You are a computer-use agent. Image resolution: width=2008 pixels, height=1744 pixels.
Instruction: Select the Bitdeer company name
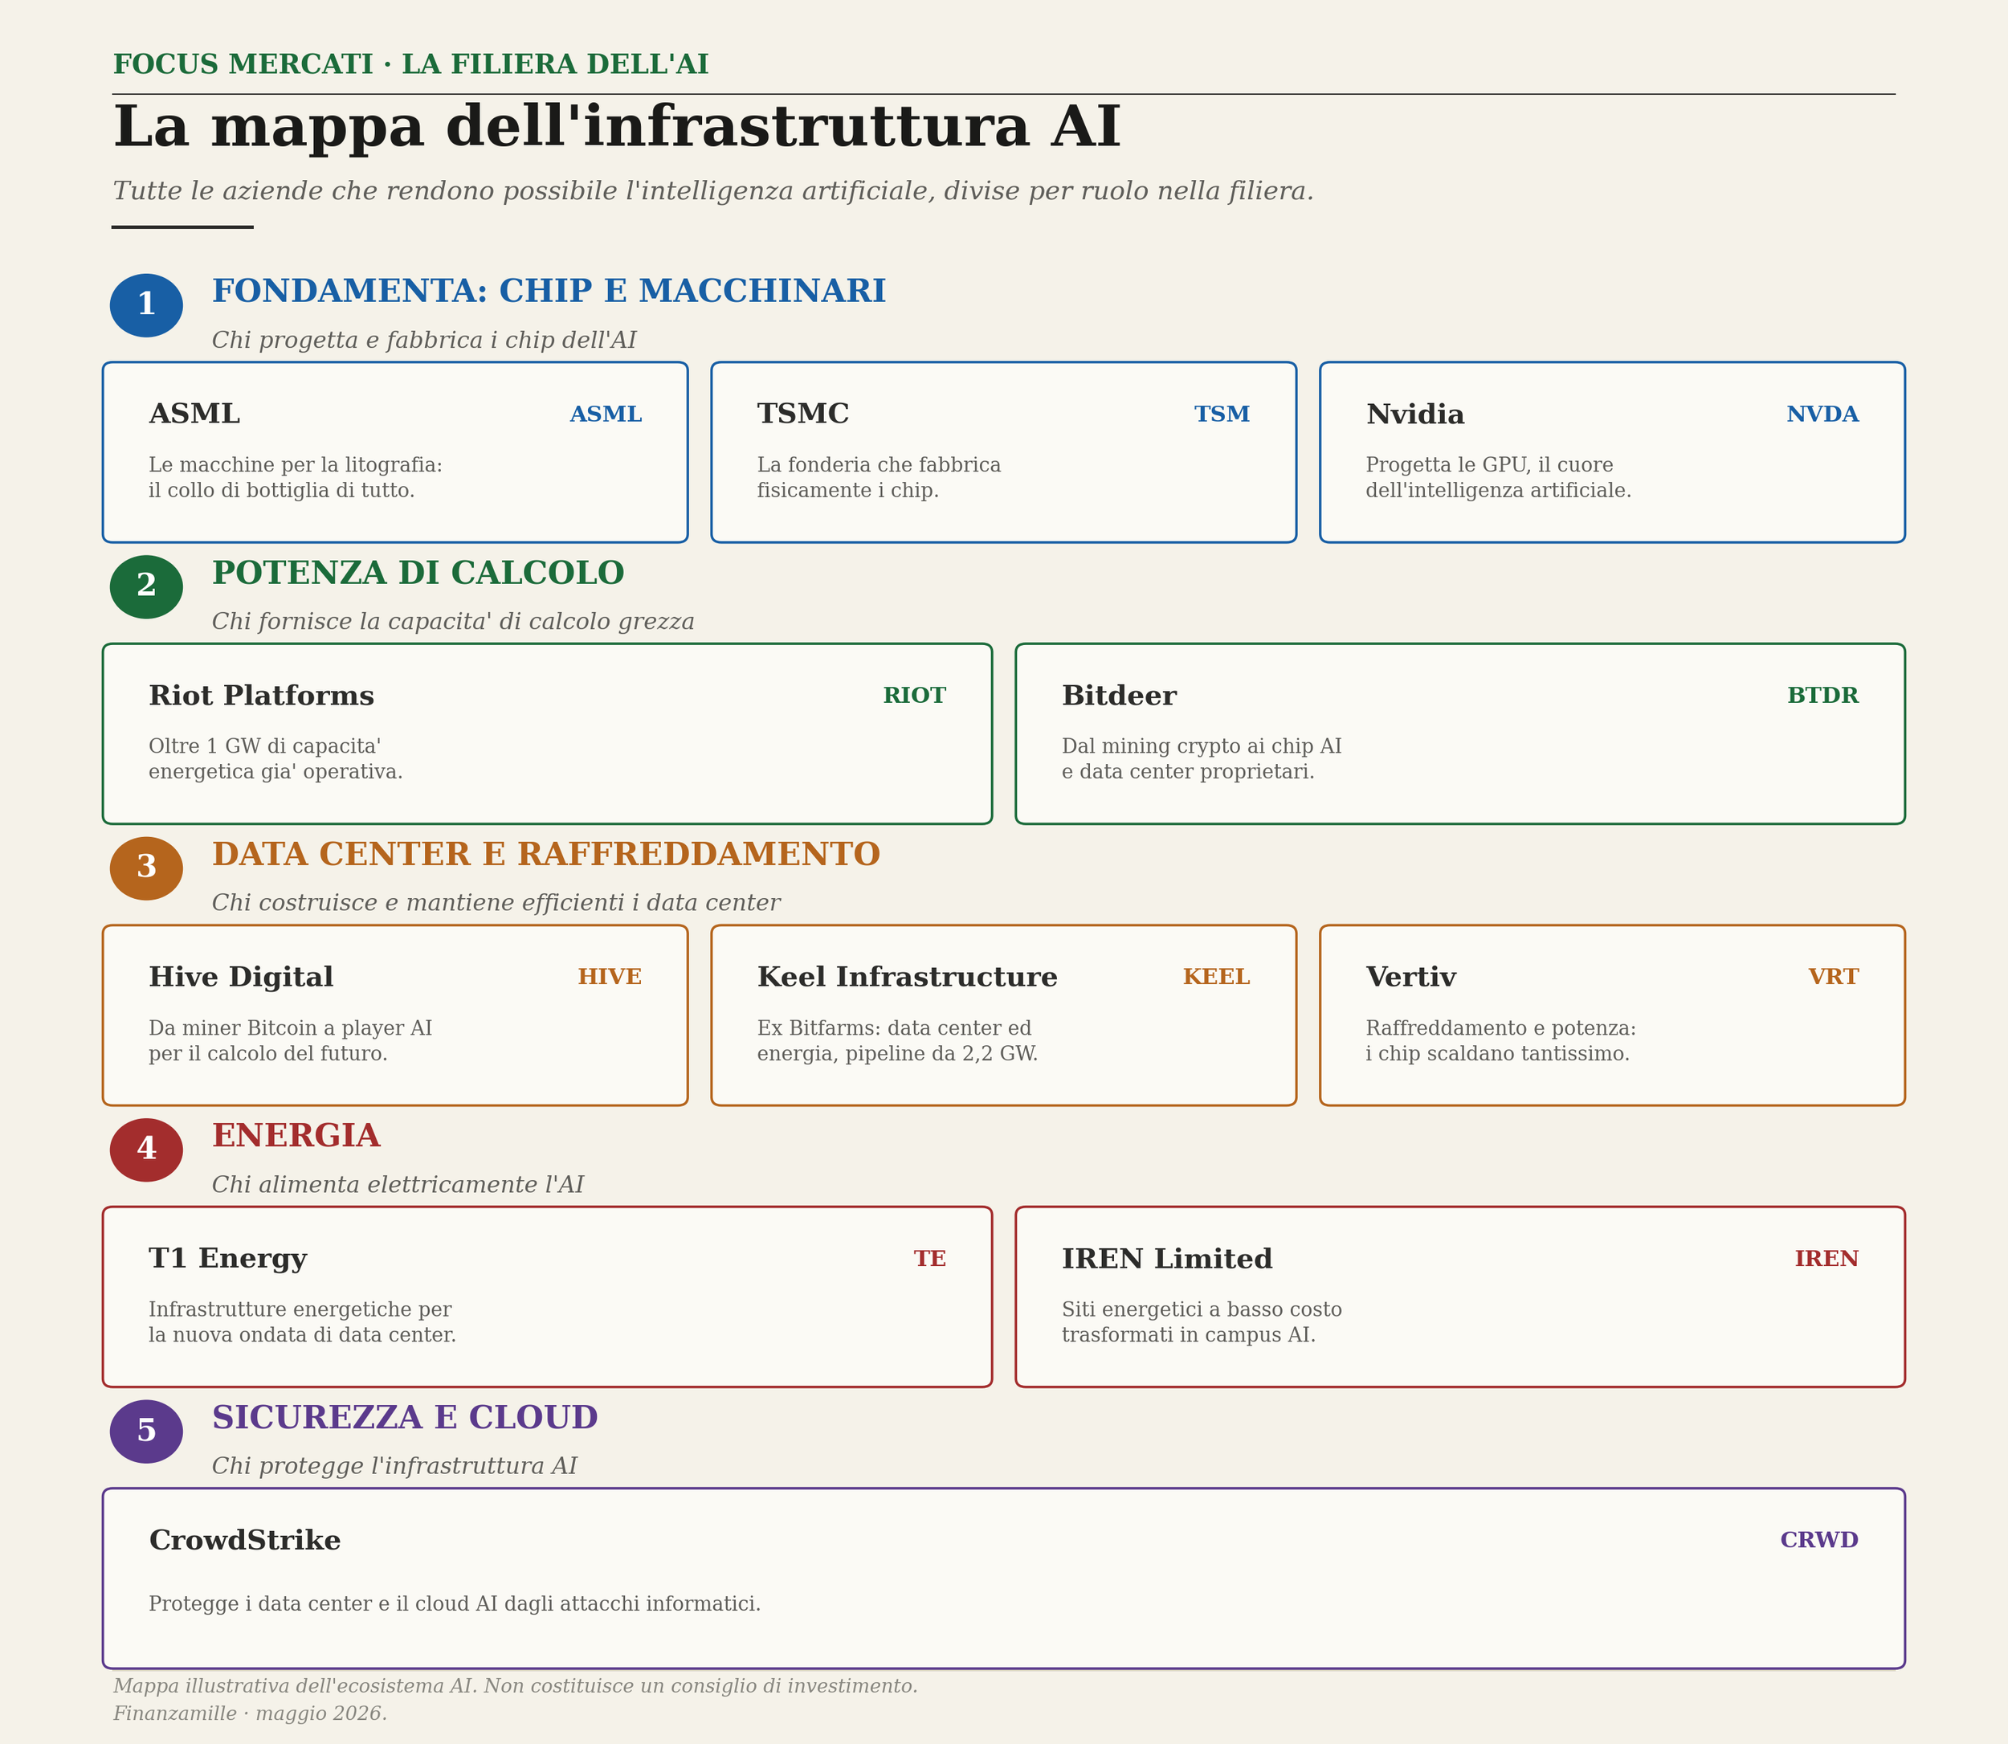tap(1119, 696)
